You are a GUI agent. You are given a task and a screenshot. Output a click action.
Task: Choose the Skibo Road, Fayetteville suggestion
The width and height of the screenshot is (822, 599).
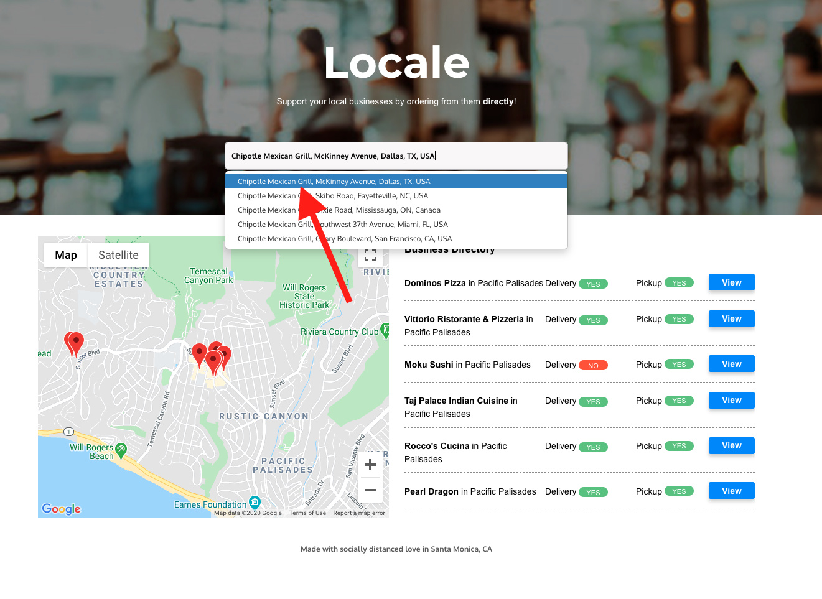(396, 196)
